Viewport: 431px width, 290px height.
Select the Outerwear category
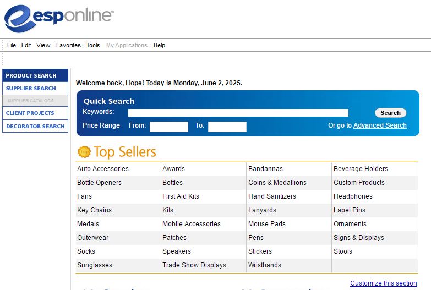point(93,238)
